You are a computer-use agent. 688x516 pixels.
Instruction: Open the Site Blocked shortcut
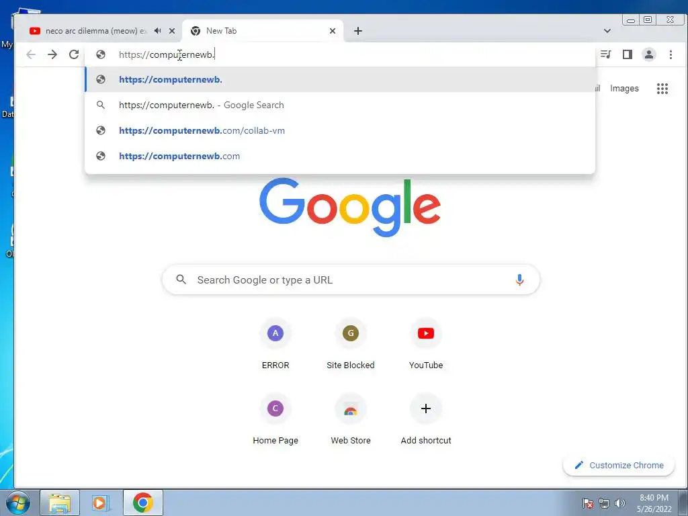coord(351,344)
